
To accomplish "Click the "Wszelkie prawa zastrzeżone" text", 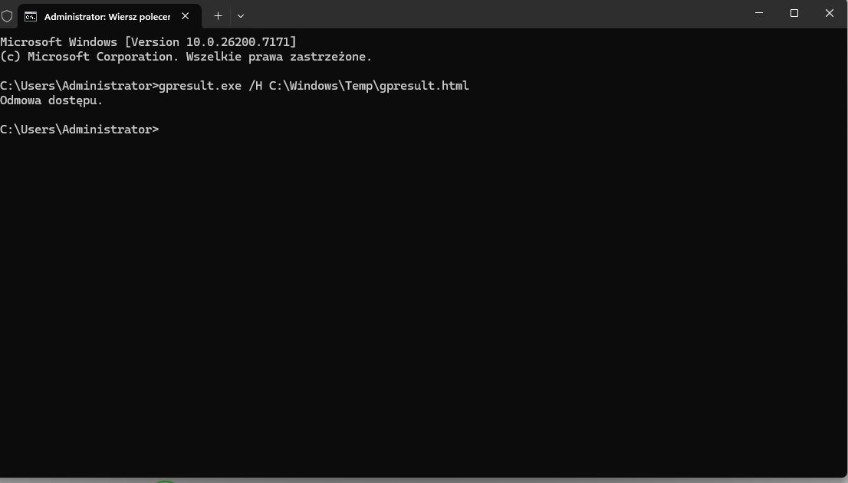I will (277, 57).
